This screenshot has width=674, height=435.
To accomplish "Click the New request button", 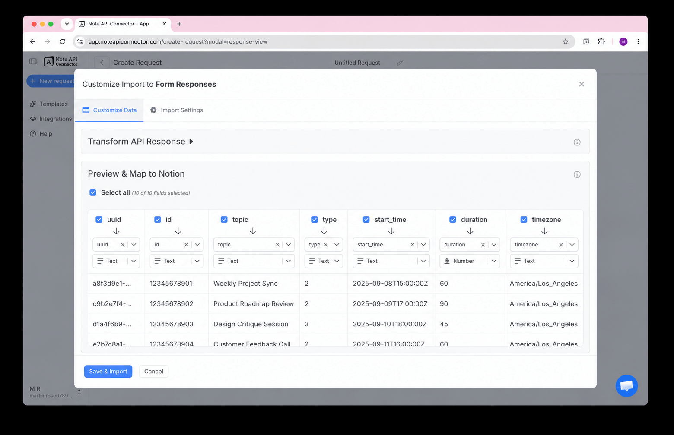I will pos(51,81).
